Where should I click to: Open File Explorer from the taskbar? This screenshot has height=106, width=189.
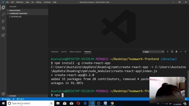[58, 103]
